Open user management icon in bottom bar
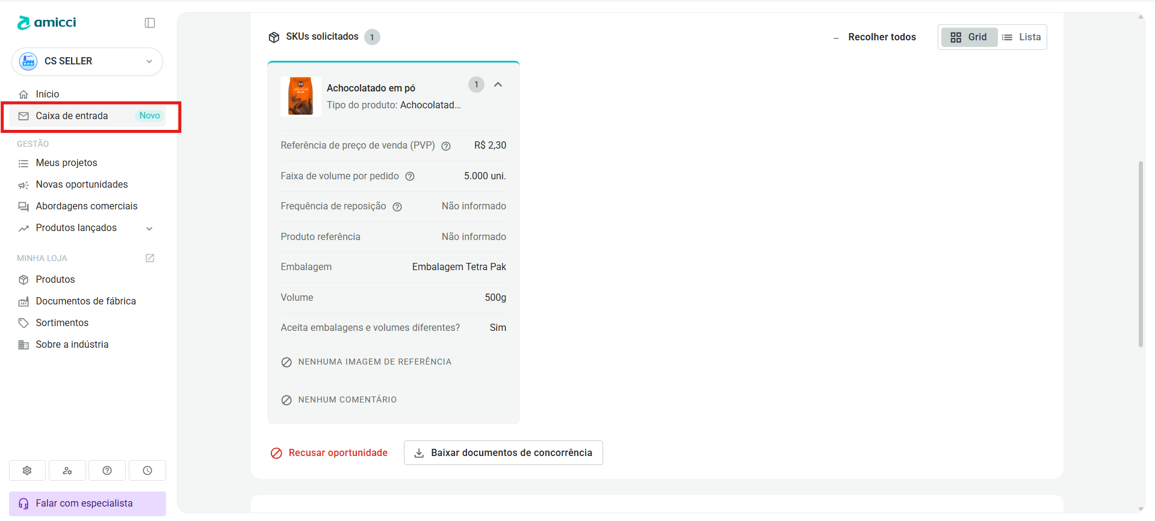The height and width of the screenshot is (521, 1155). click(x=67, y=470)
